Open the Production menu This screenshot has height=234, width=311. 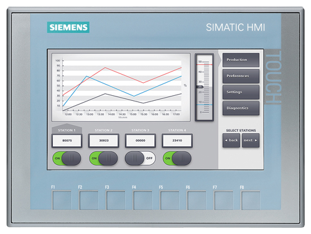click(x=241, y=60)
